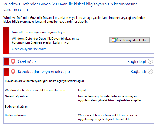159x128 pixels.
Task: Click the Etkin ortak ağlar label
Action: [x=16, y=107]
